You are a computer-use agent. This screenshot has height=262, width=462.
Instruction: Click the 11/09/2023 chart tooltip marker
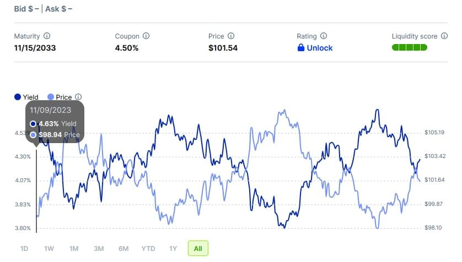55,122
